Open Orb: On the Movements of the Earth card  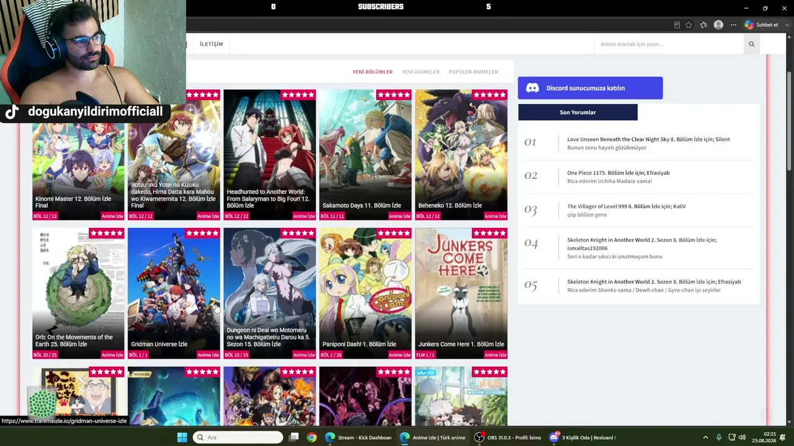[78, 293]
